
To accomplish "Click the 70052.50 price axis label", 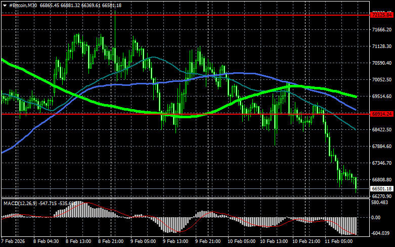I will [x=382, y=79].
